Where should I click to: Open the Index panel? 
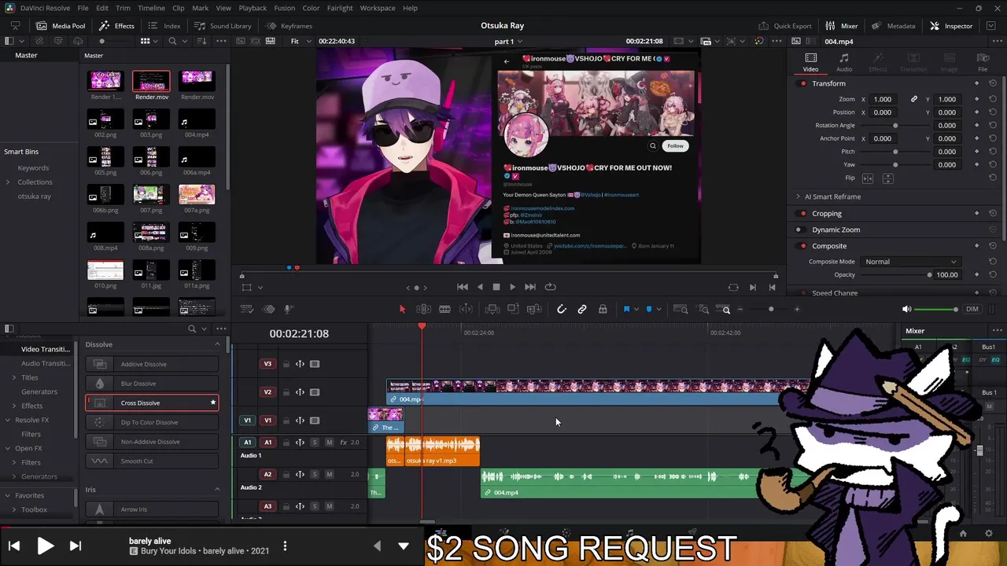point(164,26)
